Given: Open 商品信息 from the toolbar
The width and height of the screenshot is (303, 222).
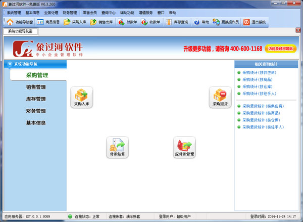Looking at the screenshot, I should pyautogui.click(x=48, y=22).
